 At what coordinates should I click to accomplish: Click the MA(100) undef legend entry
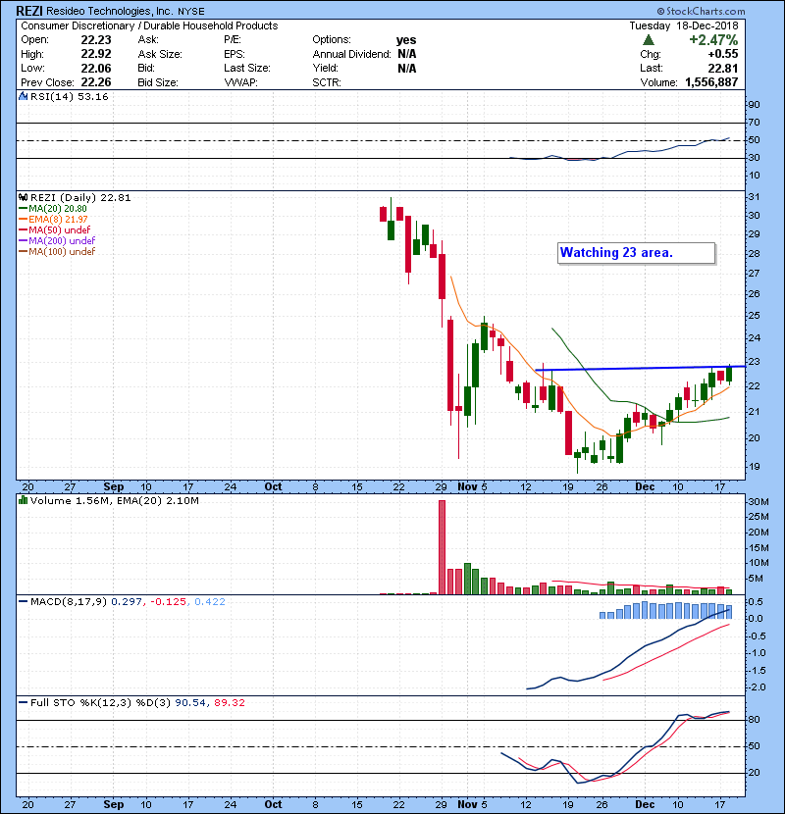pos(57,252)
